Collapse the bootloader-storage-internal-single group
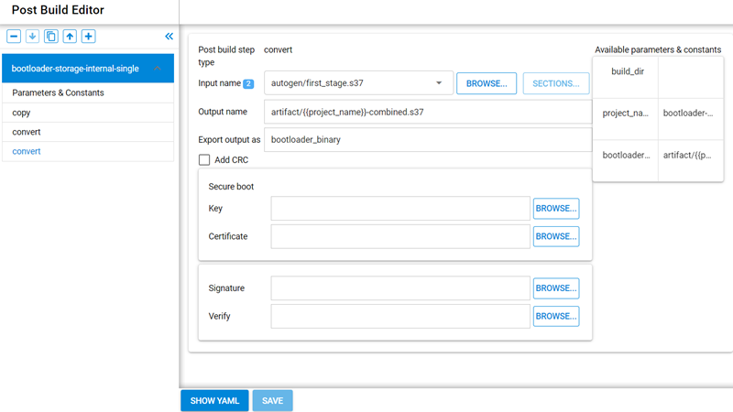This screenshot has width=733, height=412. click(158, 69)
